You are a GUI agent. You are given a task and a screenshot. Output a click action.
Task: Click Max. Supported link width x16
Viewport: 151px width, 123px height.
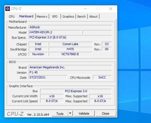click(100, 96)
